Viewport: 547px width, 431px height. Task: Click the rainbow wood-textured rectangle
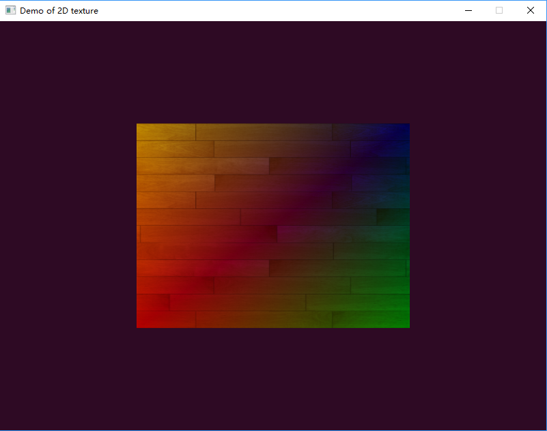pyautogui.click(x=272, y=226)
